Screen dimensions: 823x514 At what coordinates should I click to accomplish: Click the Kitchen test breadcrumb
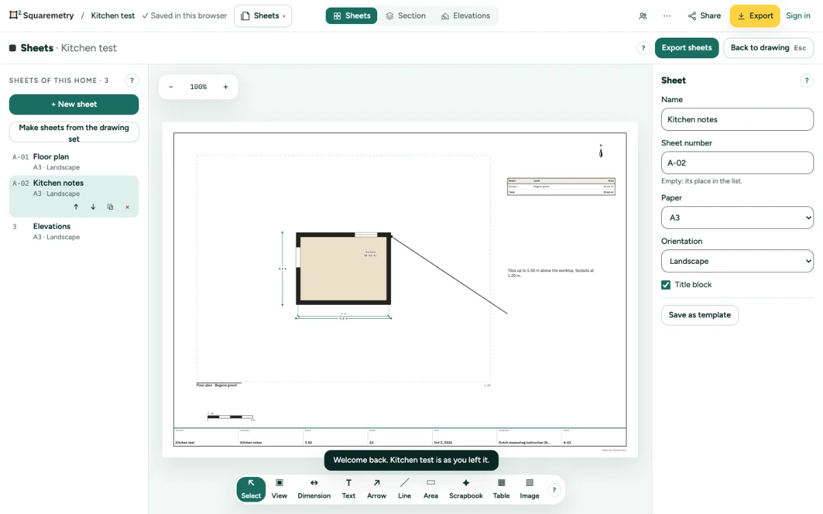113,16
